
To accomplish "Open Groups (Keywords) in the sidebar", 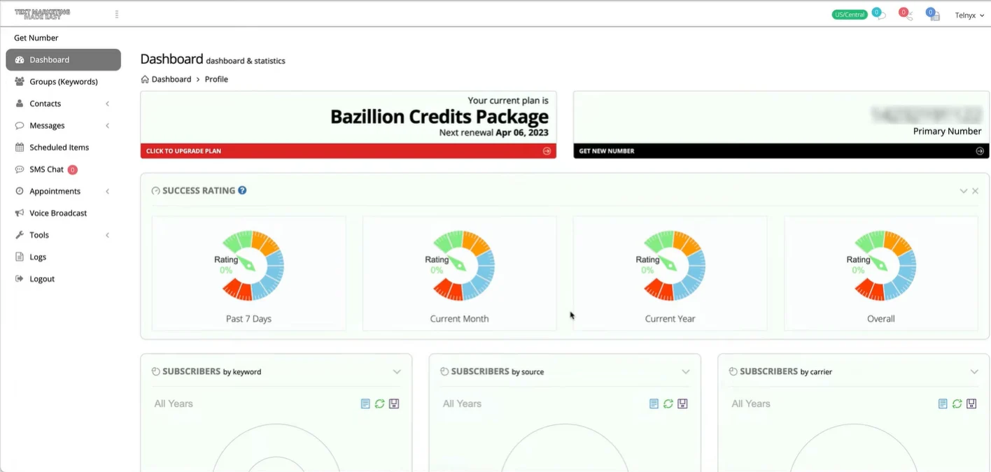I will click(x=63, y=82).
